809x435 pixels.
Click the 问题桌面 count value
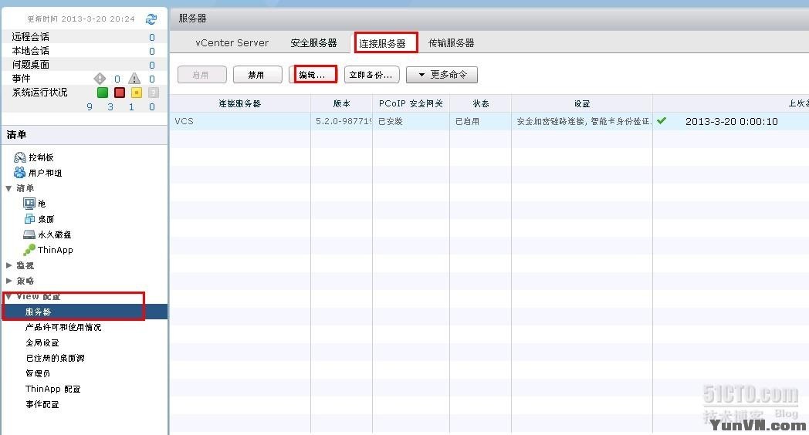click(x=151, y=65)
